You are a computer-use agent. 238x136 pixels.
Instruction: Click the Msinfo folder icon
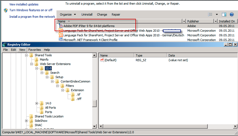coord(36,60)
